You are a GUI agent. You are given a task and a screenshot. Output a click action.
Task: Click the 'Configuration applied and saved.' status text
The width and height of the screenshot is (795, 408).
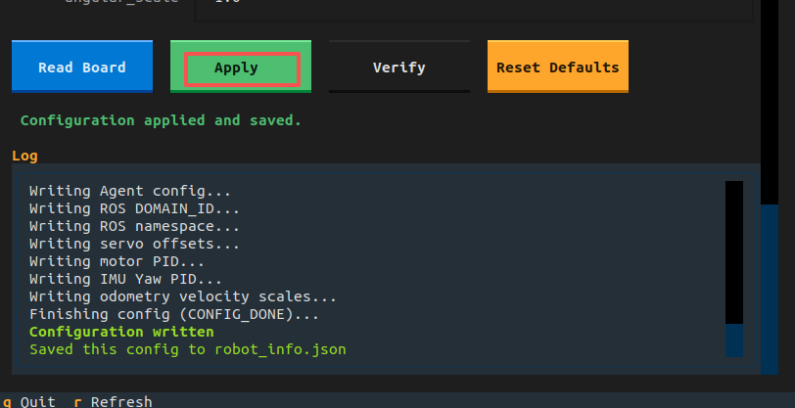pos(161,120)
